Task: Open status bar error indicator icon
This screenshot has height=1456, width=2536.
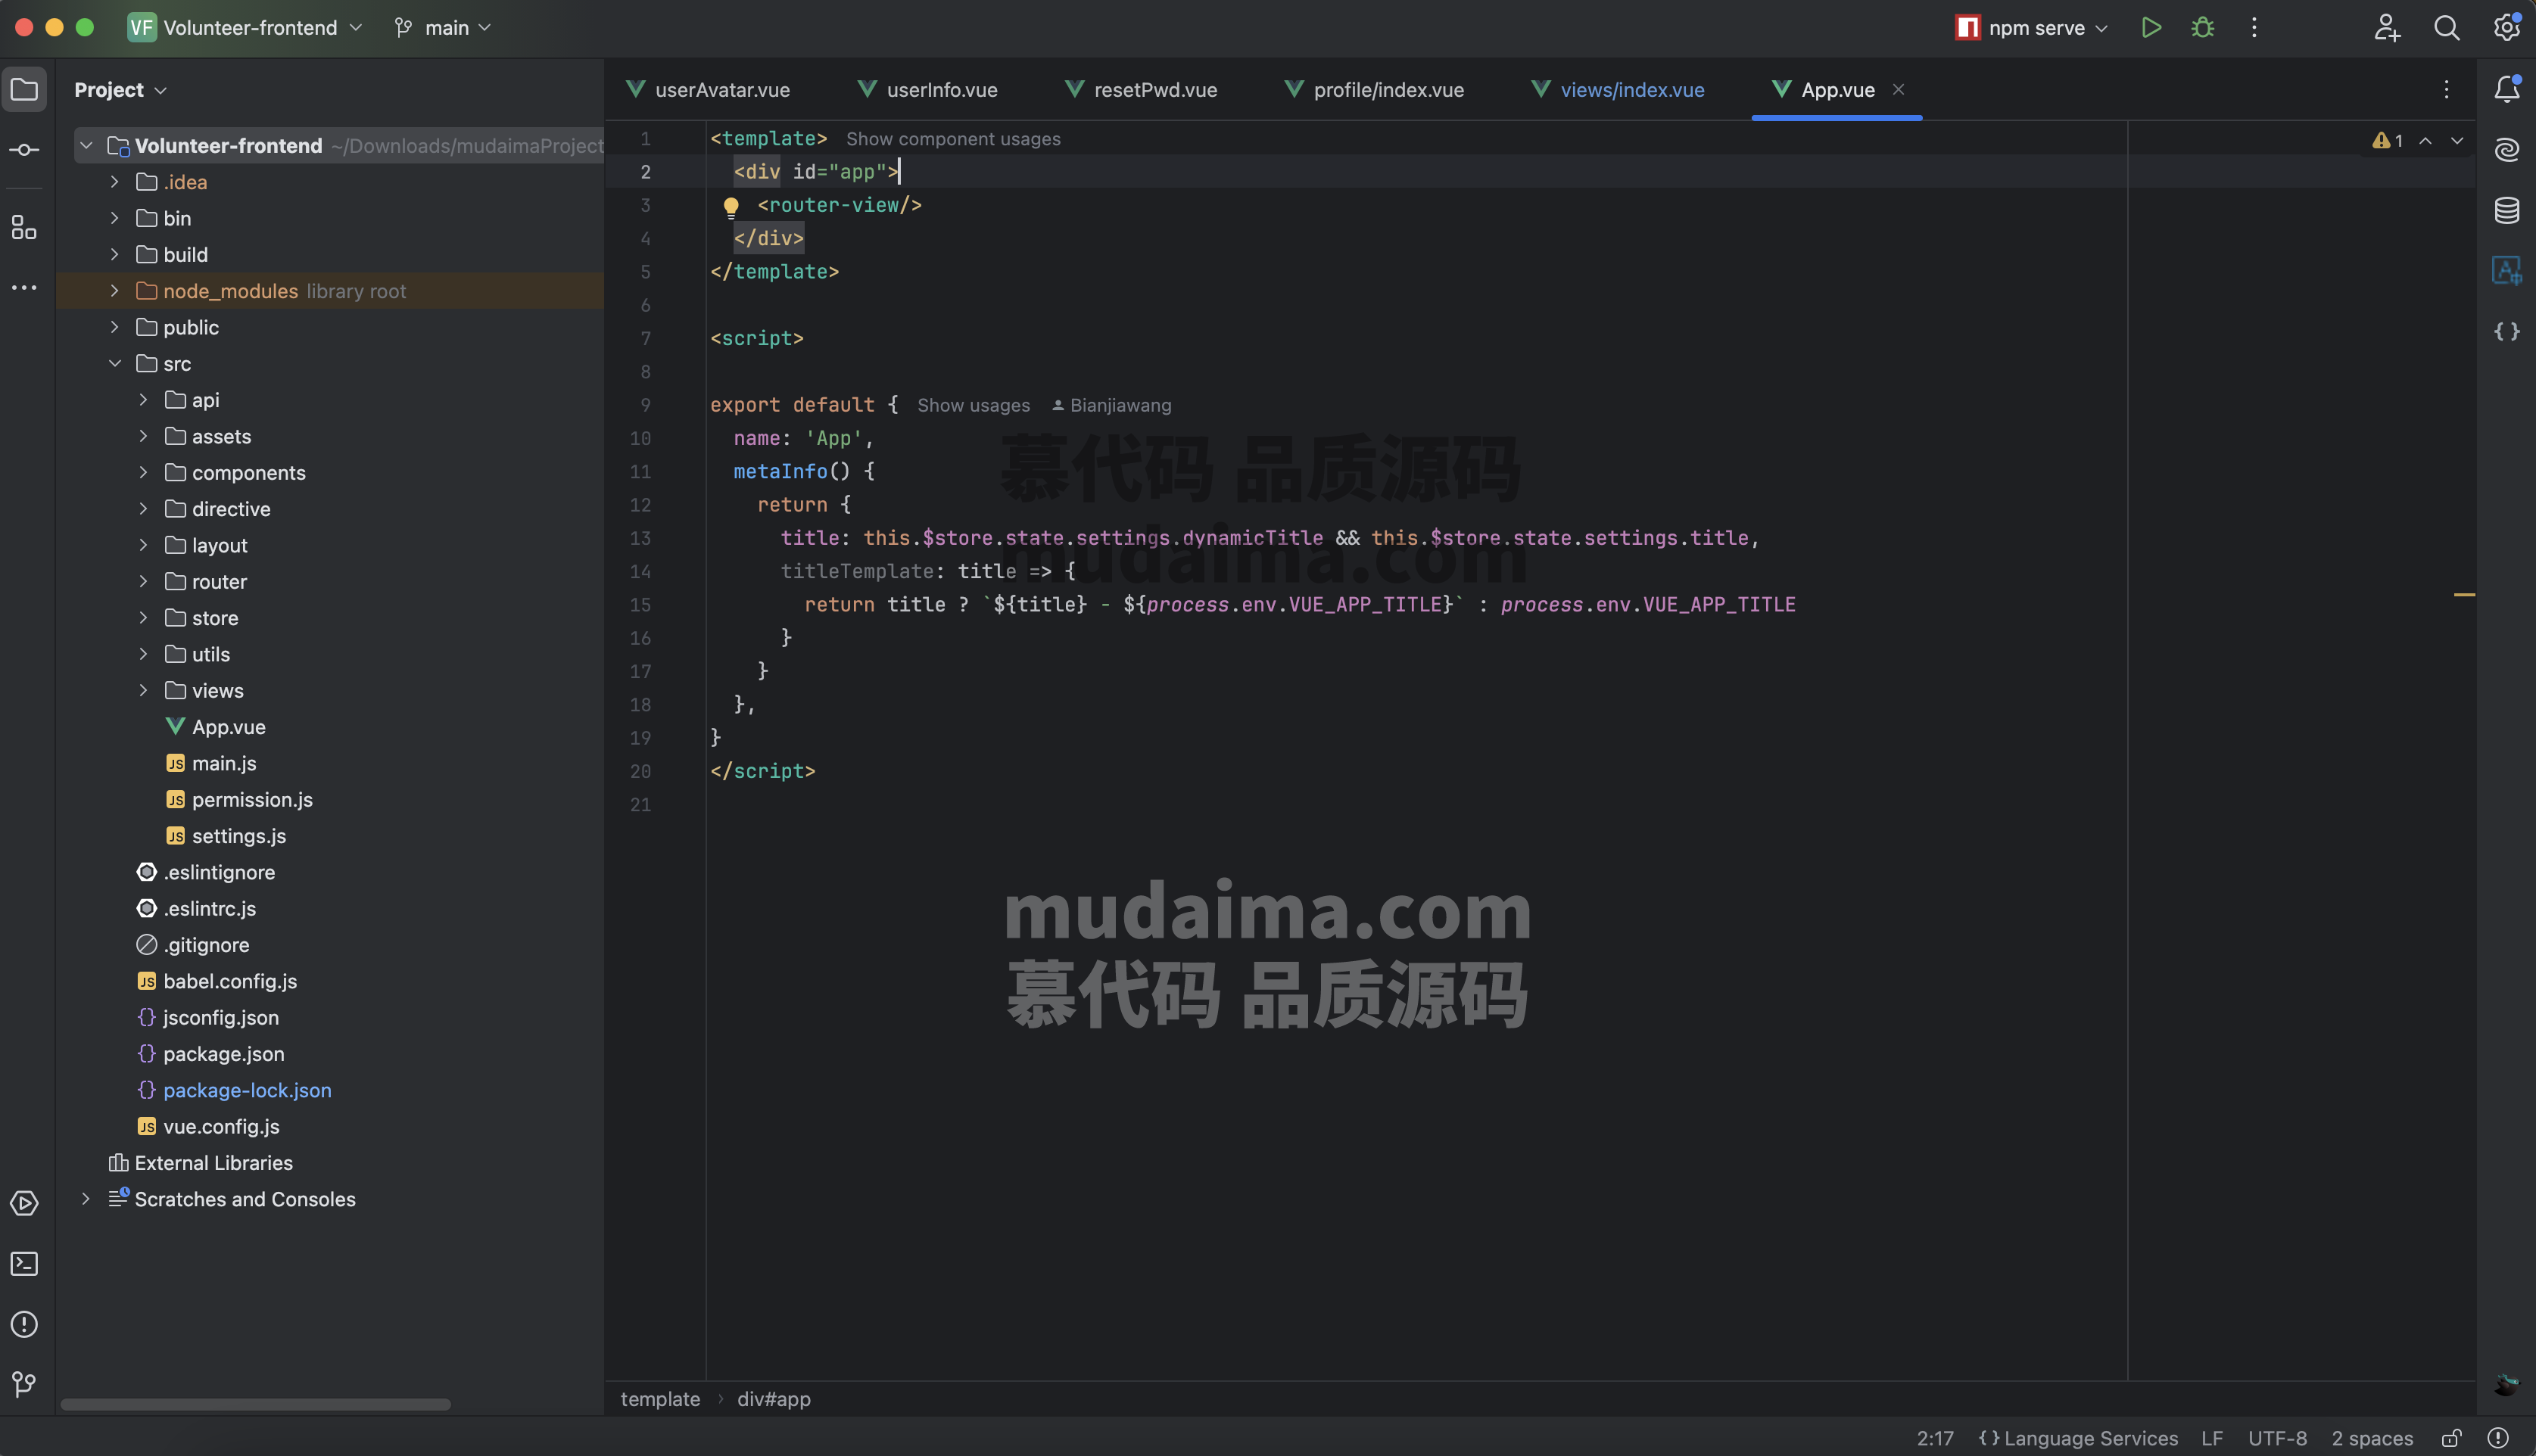Action: tap(2498, 1438)
